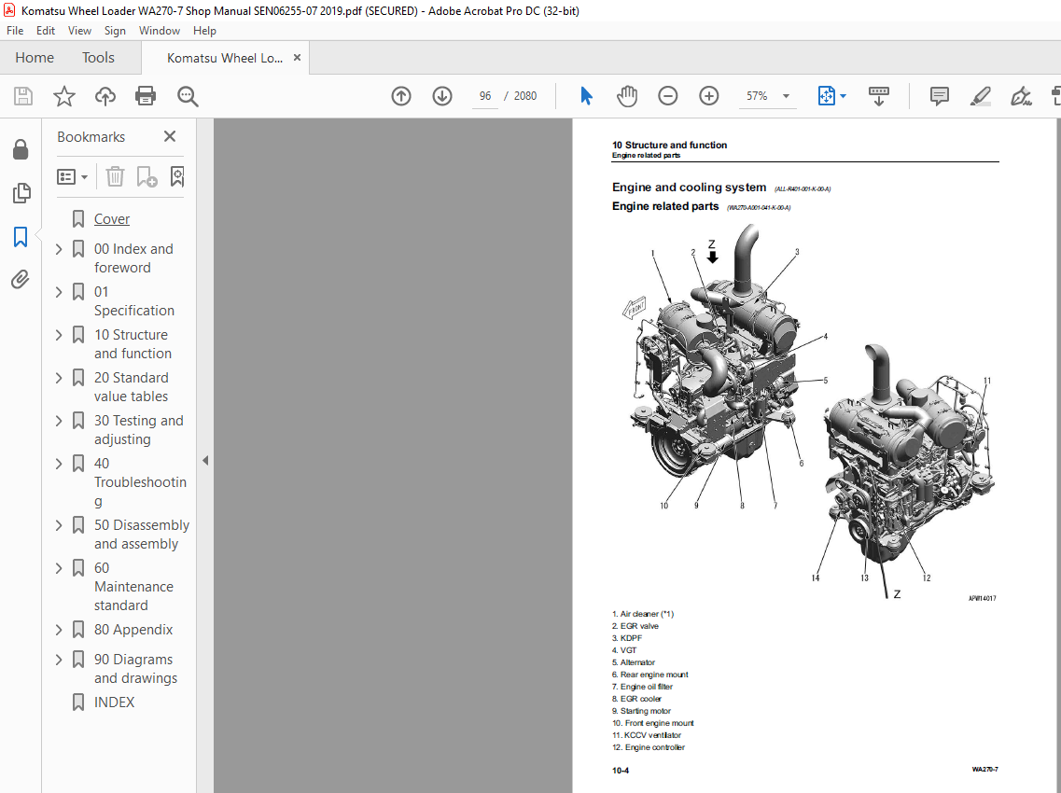Open the 80 Appendix bookmark text
1061x793 pixels.
133,630
